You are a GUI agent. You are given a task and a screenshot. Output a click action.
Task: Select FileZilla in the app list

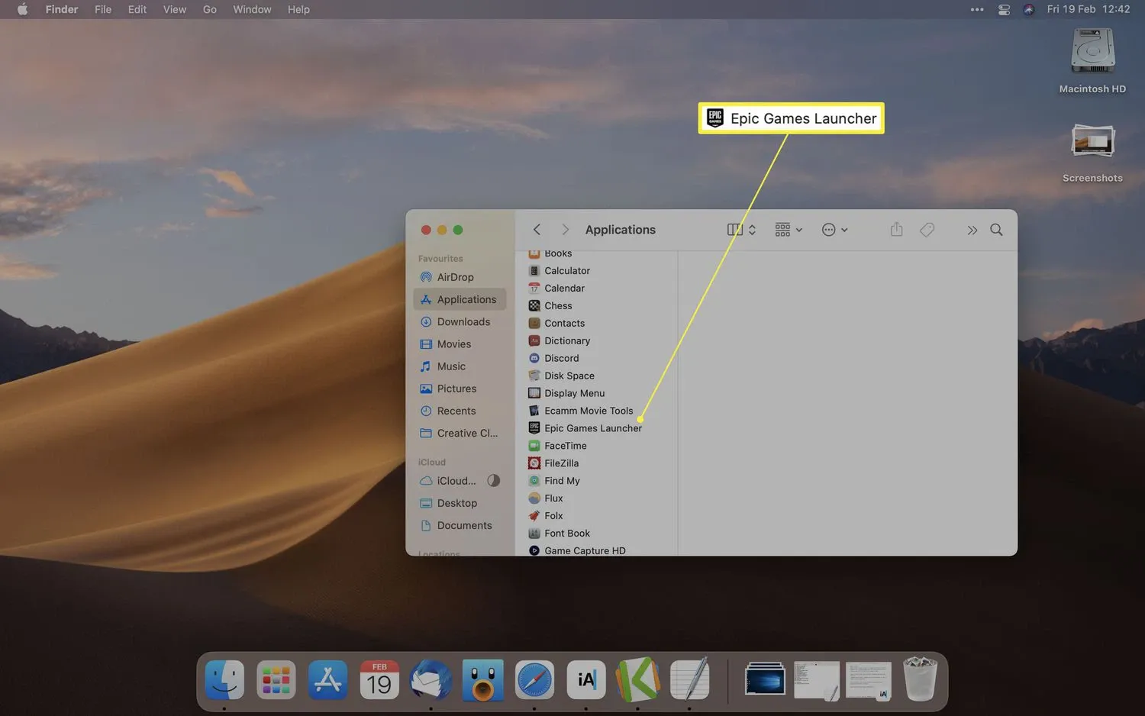pyautogui.click(x=553, y=463)
